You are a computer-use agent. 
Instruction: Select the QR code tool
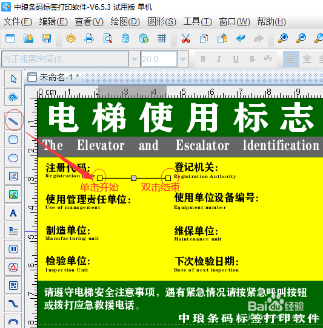[13, 285]
